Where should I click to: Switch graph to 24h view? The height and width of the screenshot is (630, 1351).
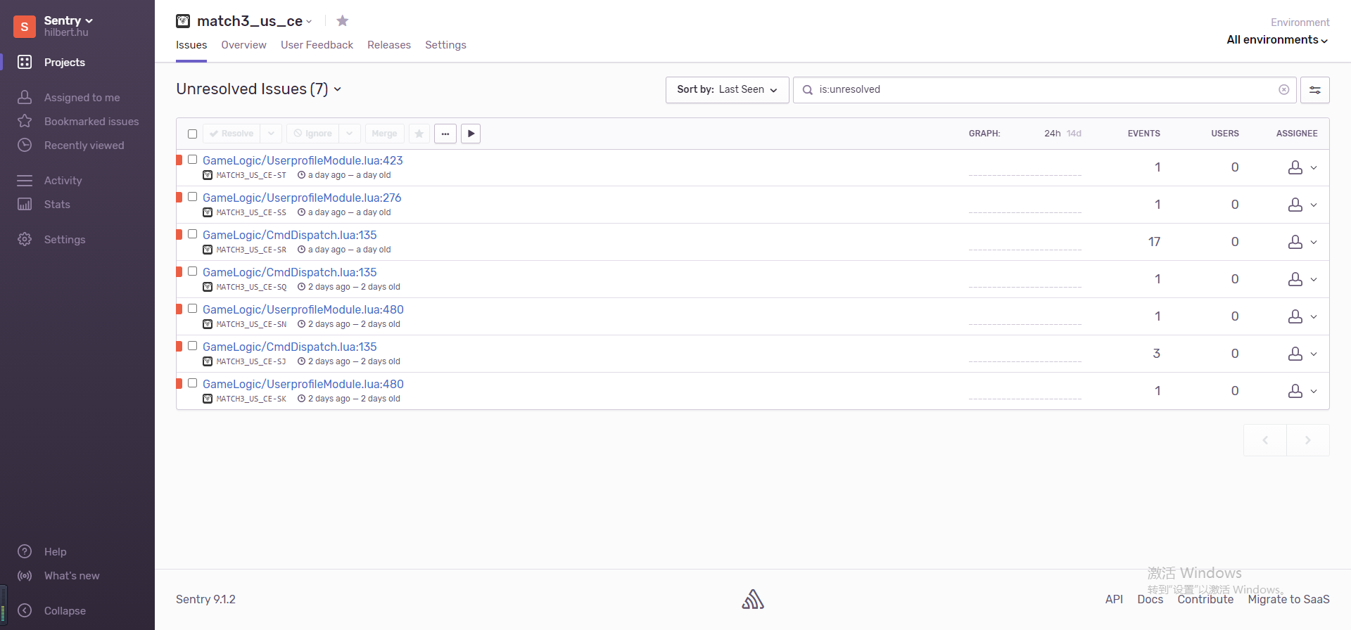pyautogui.click(x=1052, y=134)
